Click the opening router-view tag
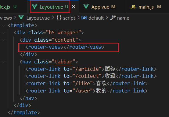Viewport: 169px width, 117px height. (44, 47)
